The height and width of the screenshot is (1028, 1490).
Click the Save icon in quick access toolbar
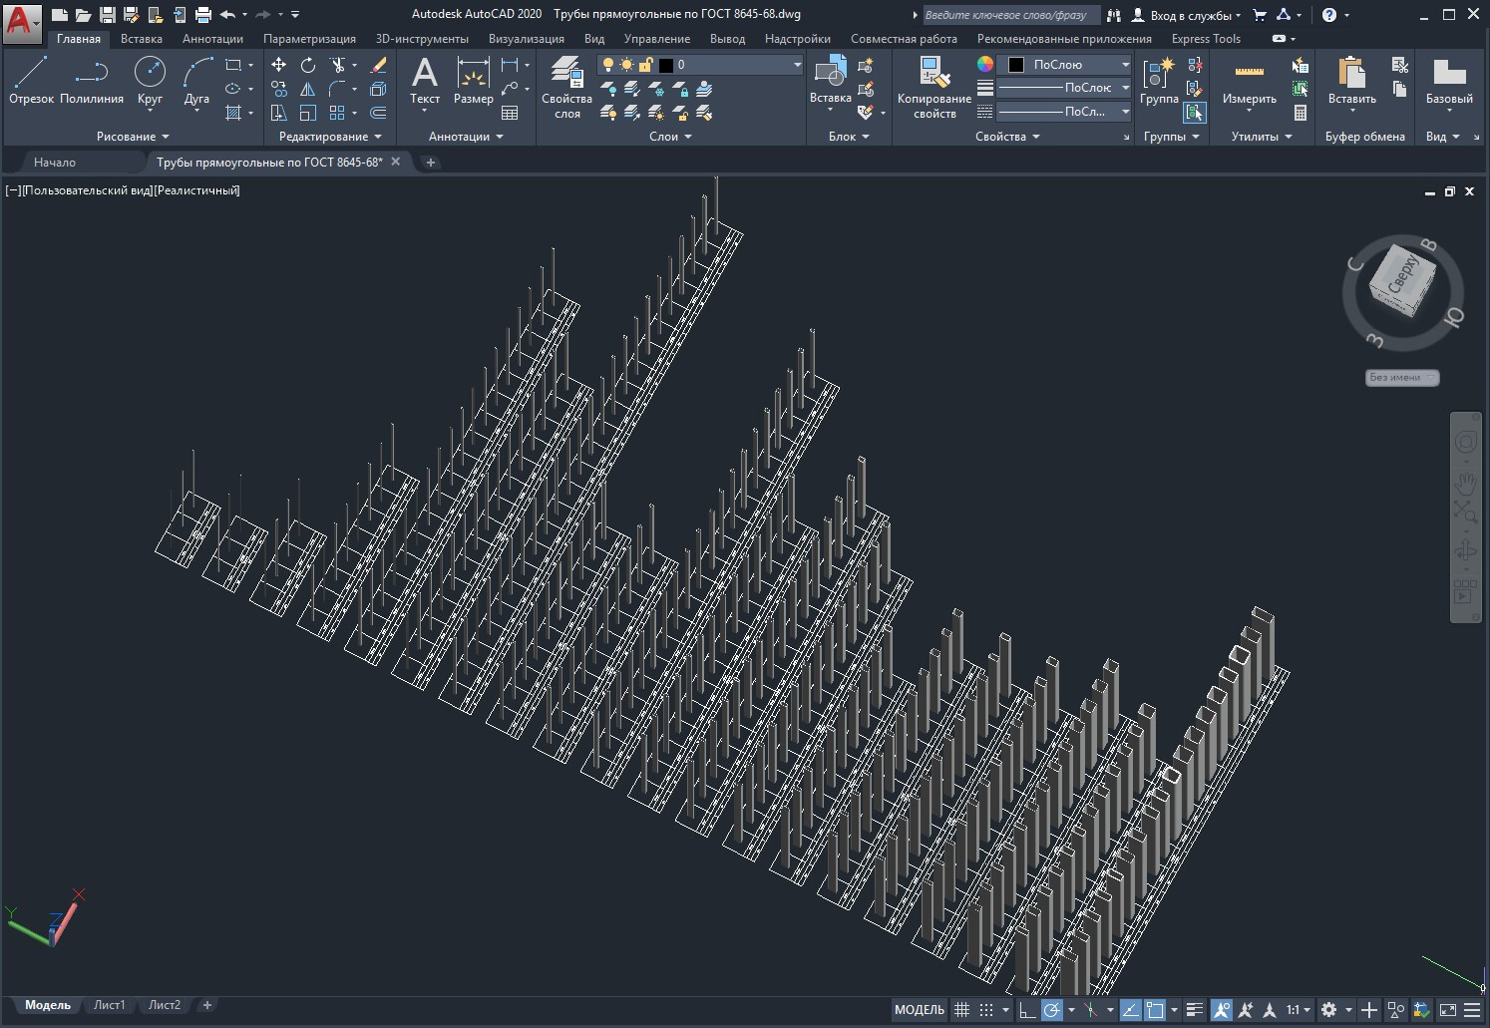point(108,15)
